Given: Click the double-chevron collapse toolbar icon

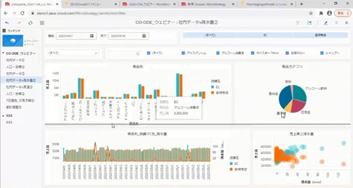Looking at the screenshot, I should [336, 23].
